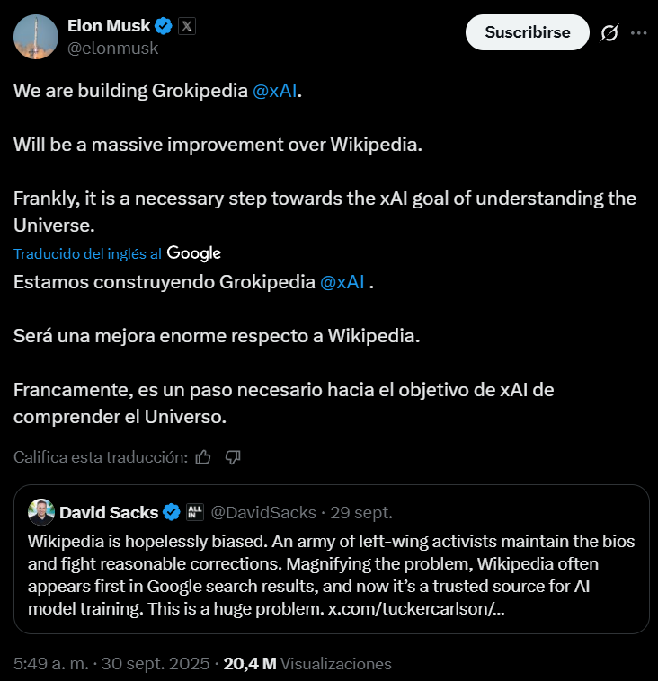Screen dimensions: 658x681
Task: Open the three-dot more options menu
Action: [x=638, y=32]
